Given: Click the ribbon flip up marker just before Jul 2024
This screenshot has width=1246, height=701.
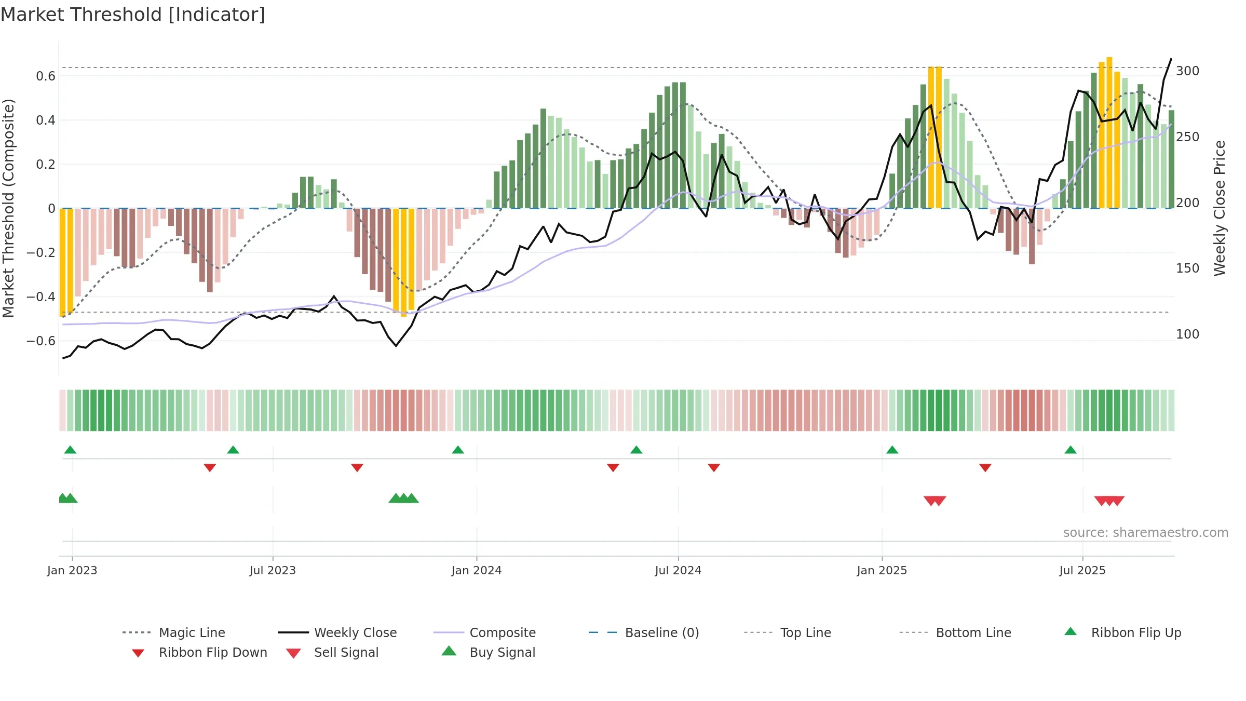Looking at the screenshot, I should 636,450.
